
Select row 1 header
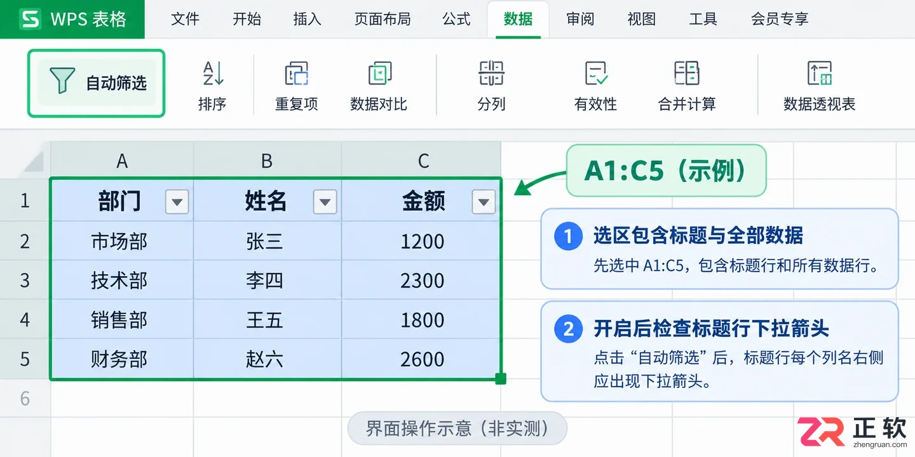pos(25,201)
